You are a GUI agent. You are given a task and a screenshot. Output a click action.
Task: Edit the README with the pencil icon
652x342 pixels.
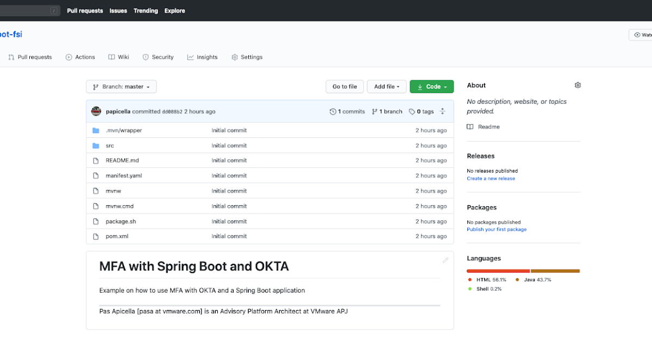click(445, 260)
